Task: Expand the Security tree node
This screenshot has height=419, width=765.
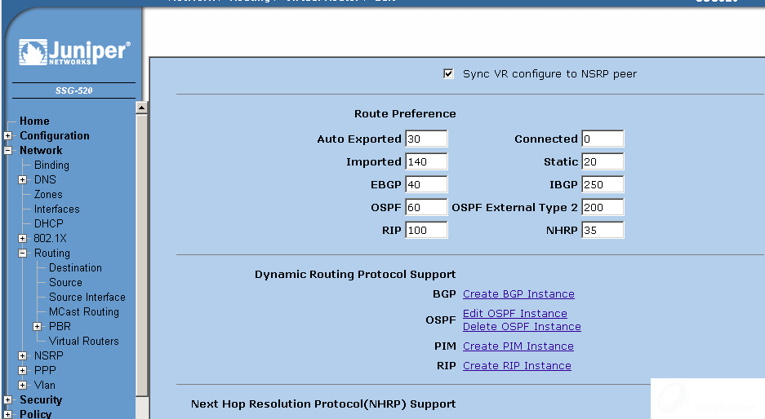Action: (8, 400)
